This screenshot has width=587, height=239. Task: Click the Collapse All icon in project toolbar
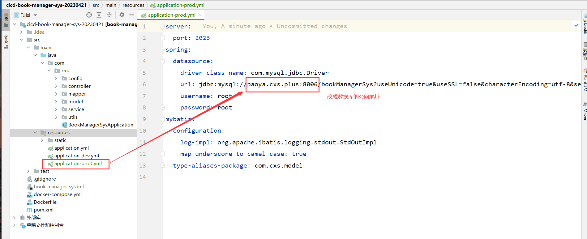[x=109, y=15]
